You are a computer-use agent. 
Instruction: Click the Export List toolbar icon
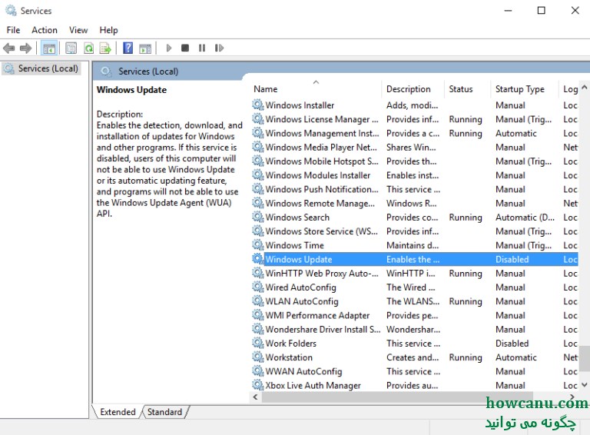point(105,48)
